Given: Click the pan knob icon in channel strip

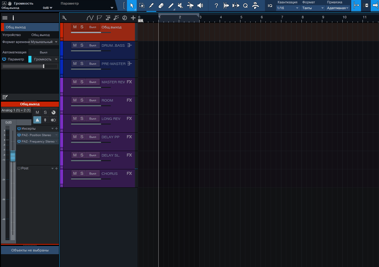Looking at the screenshot, I should pyautogui.click(x=53, y=112).
